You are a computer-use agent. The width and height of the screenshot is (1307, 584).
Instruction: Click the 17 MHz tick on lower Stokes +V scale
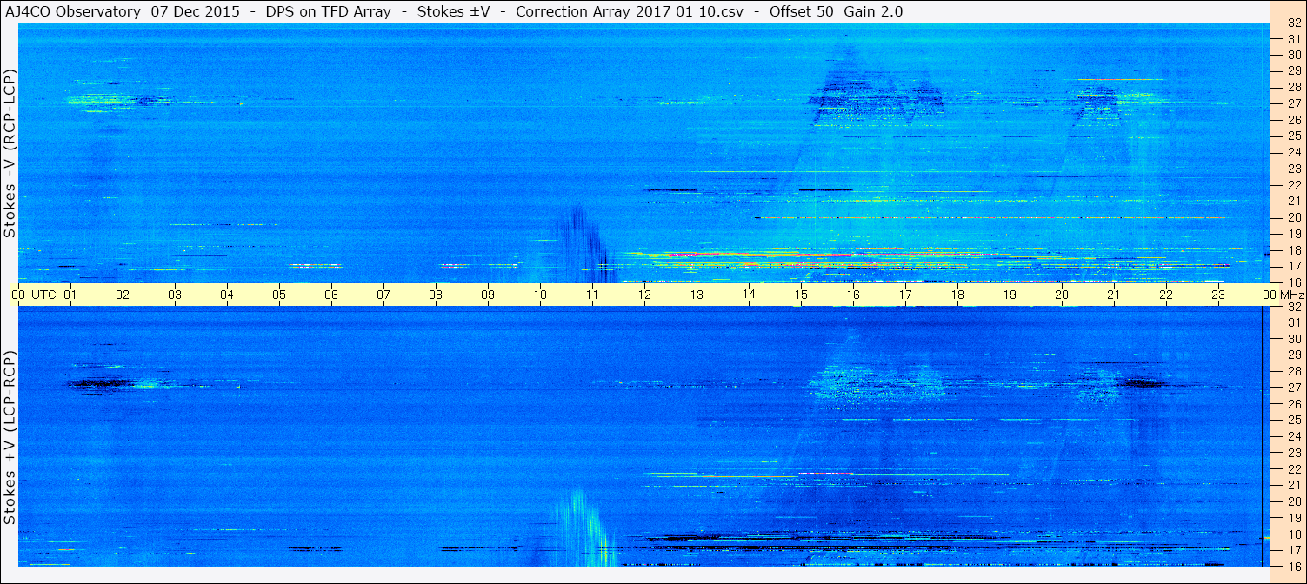coord(1293,550)
